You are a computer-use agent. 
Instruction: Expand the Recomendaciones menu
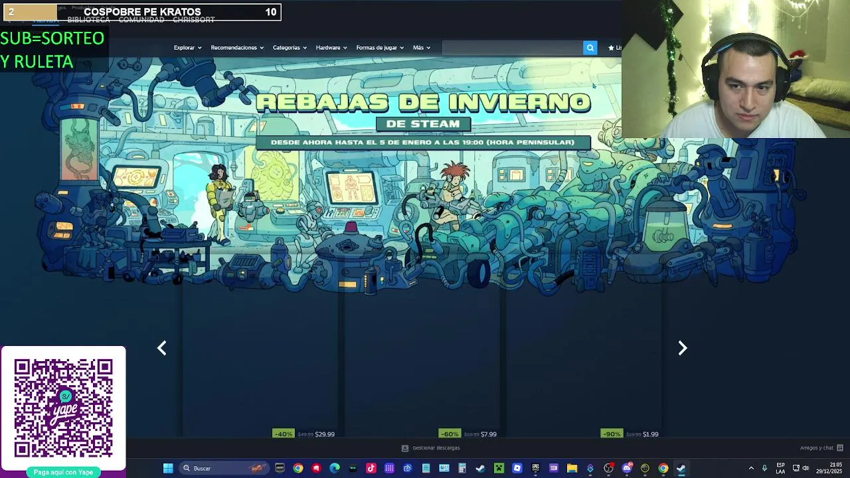(237, 48)
